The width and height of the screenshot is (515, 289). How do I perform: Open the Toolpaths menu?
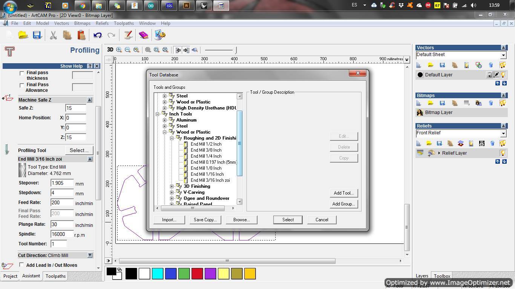point(124,23)
